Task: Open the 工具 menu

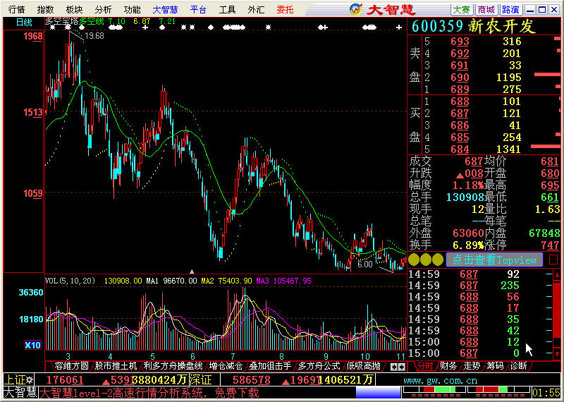Action: tap(227, 10)
